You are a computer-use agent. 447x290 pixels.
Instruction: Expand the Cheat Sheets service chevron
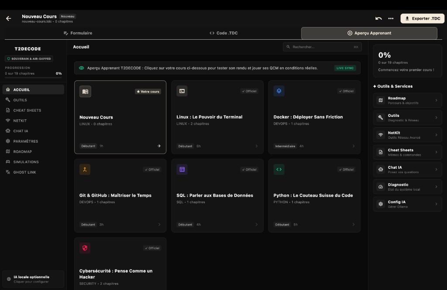click(x=436, y=152)
